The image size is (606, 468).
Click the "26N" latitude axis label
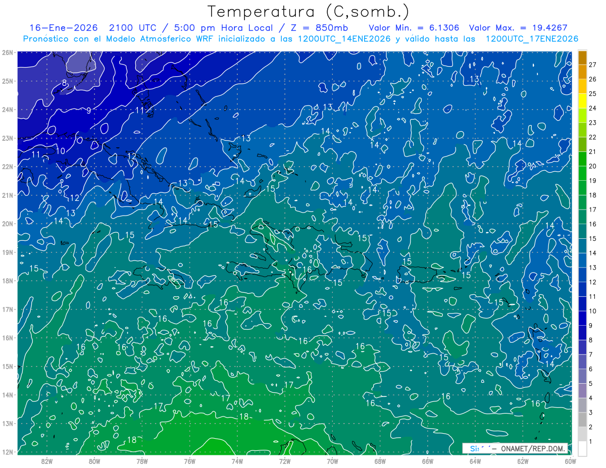(x=8, y=53)
